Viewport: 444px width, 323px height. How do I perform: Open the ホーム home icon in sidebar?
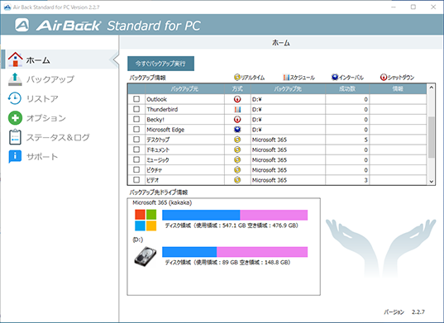(15, 59)
